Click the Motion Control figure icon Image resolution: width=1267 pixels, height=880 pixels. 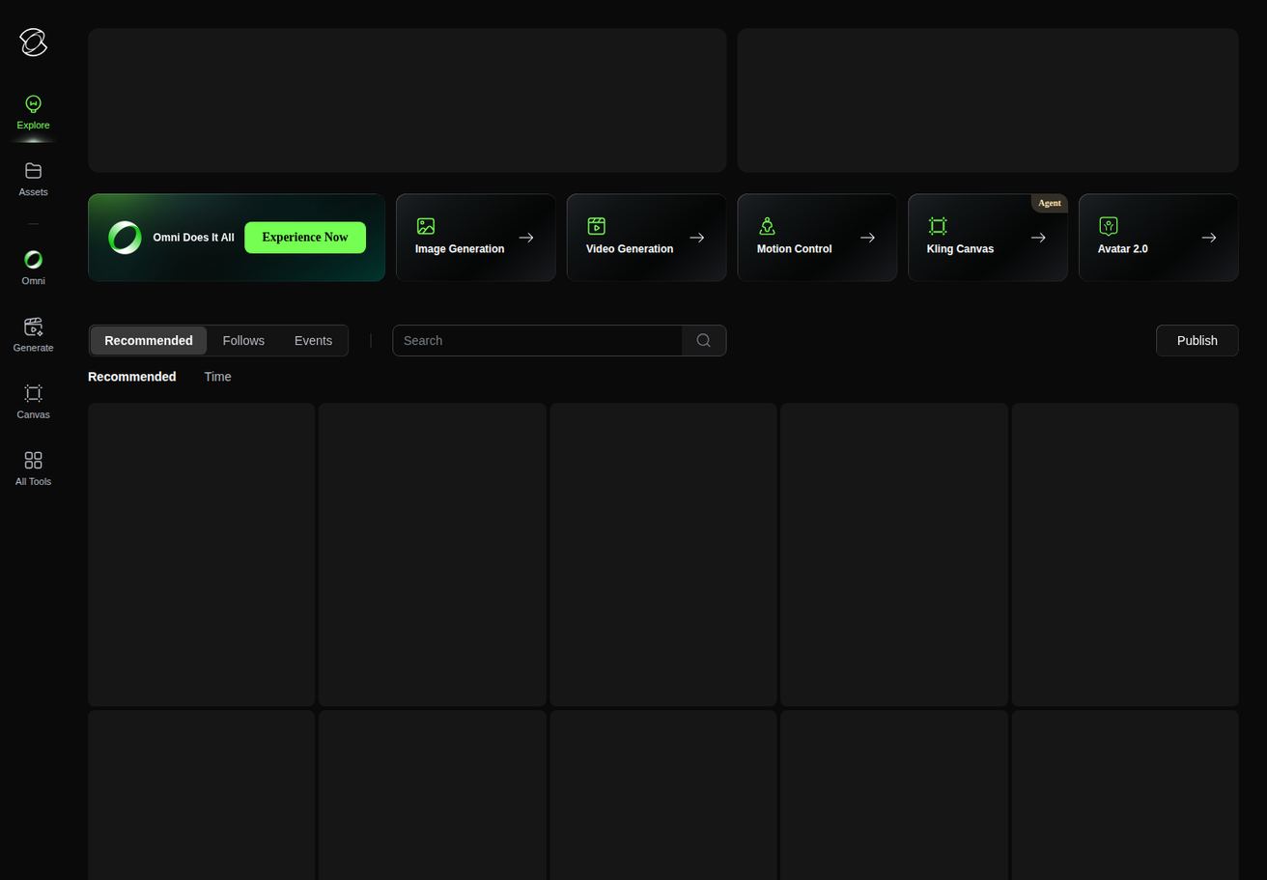[767, 226]
